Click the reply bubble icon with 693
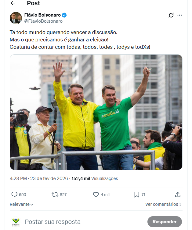Screen dimensions: 192x230 [14, 194]
